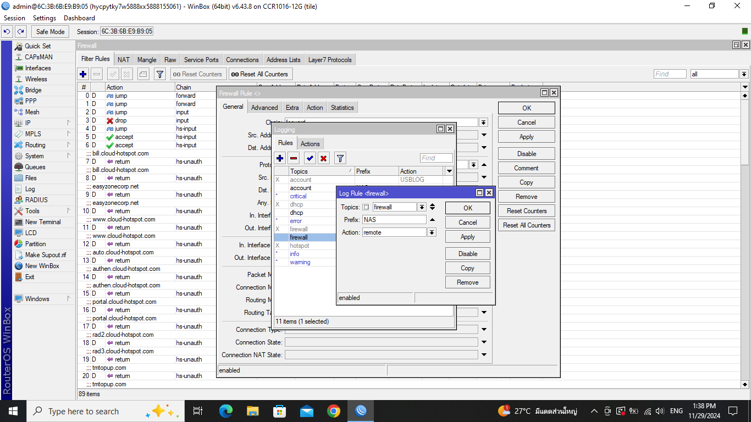
Task: Open Quick Set from sidebar
Action: click(37, 46)
